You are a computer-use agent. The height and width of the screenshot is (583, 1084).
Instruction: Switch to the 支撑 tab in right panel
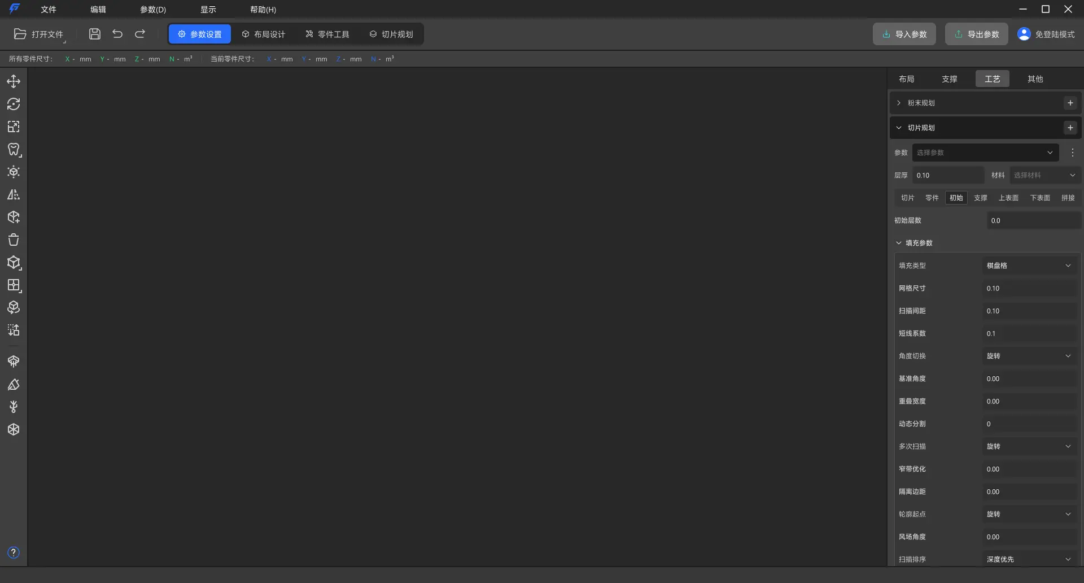(x=949, y=79)
